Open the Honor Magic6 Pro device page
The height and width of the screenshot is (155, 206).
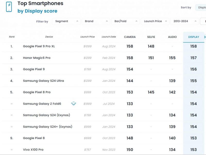point(37,58)
